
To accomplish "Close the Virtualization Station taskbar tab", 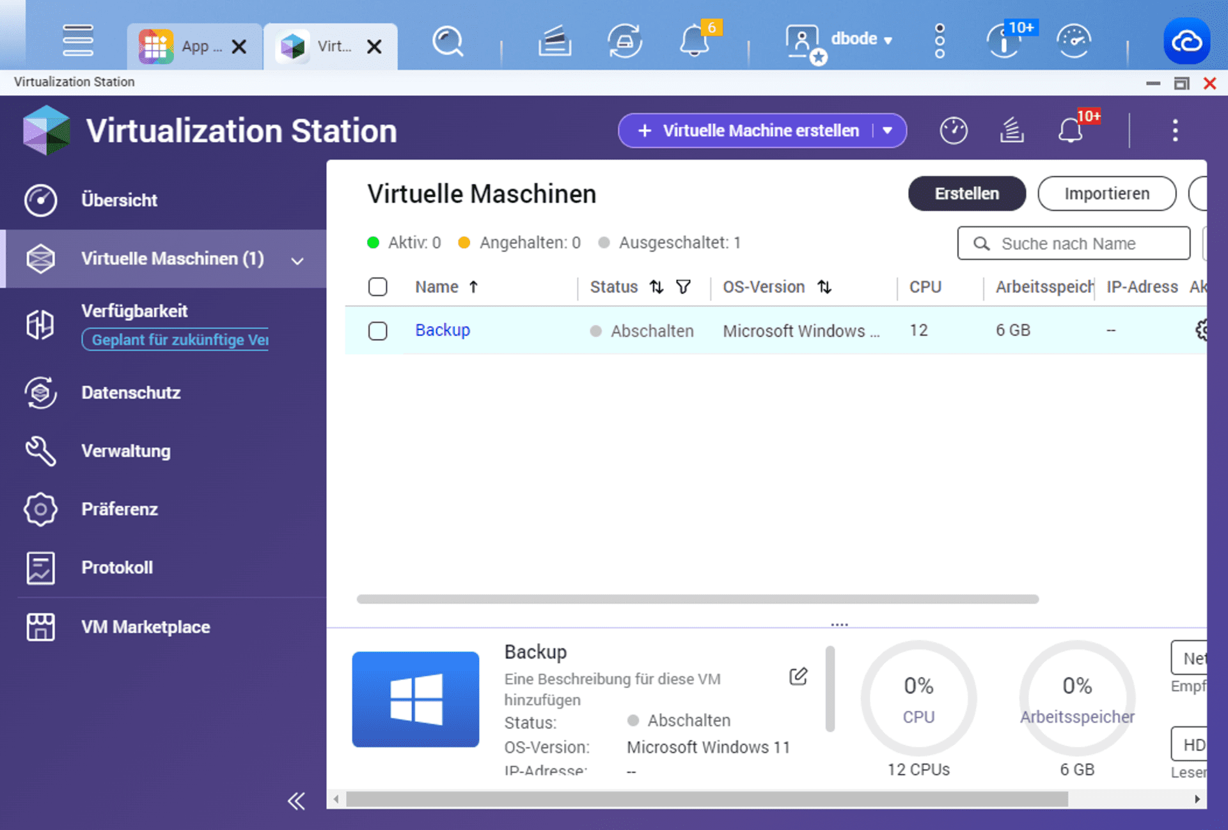I will click(374, 46).
